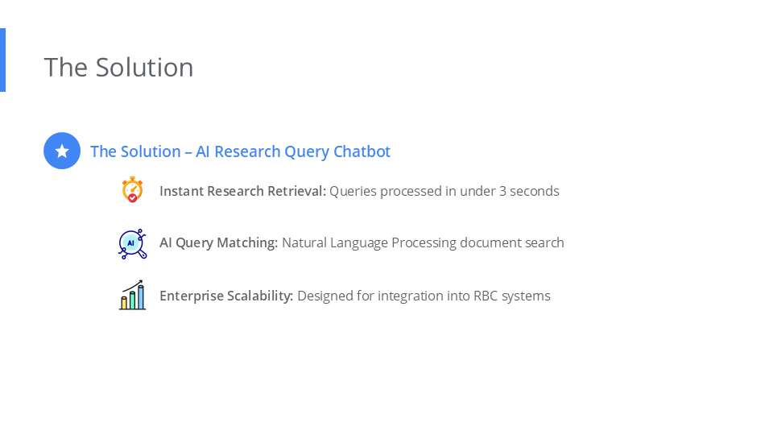Click the bold 'AI Query Matching:' label
Viewport: 773px width, 435px height.
218,242
